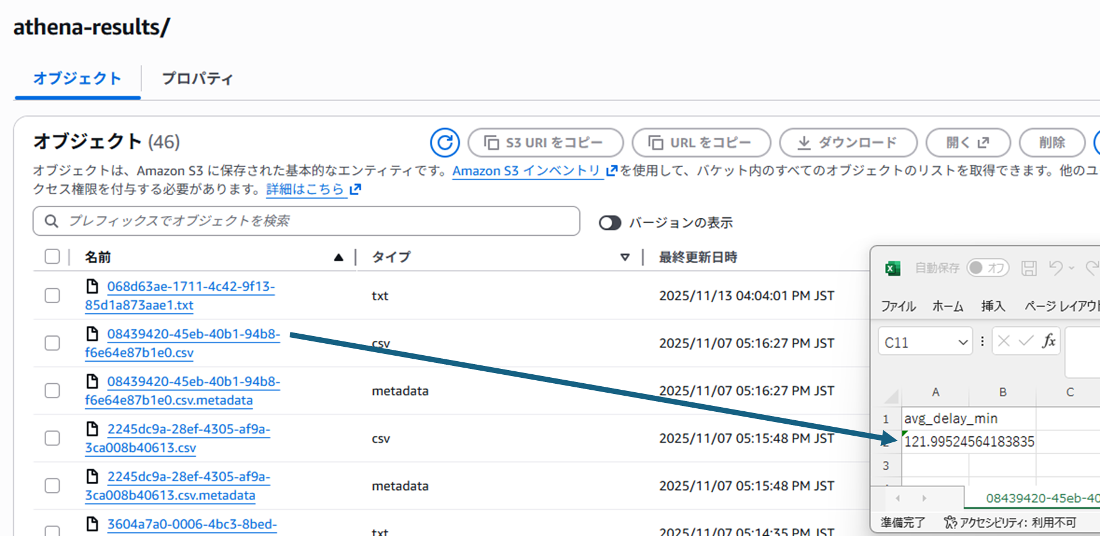Click S3 URI をコピー button

coord(545,143)
